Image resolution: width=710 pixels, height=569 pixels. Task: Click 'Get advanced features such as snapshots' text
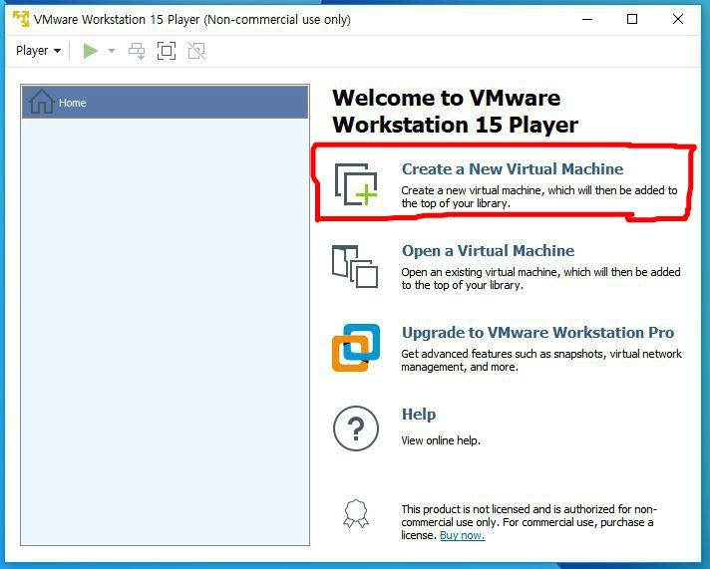point(503,354)
